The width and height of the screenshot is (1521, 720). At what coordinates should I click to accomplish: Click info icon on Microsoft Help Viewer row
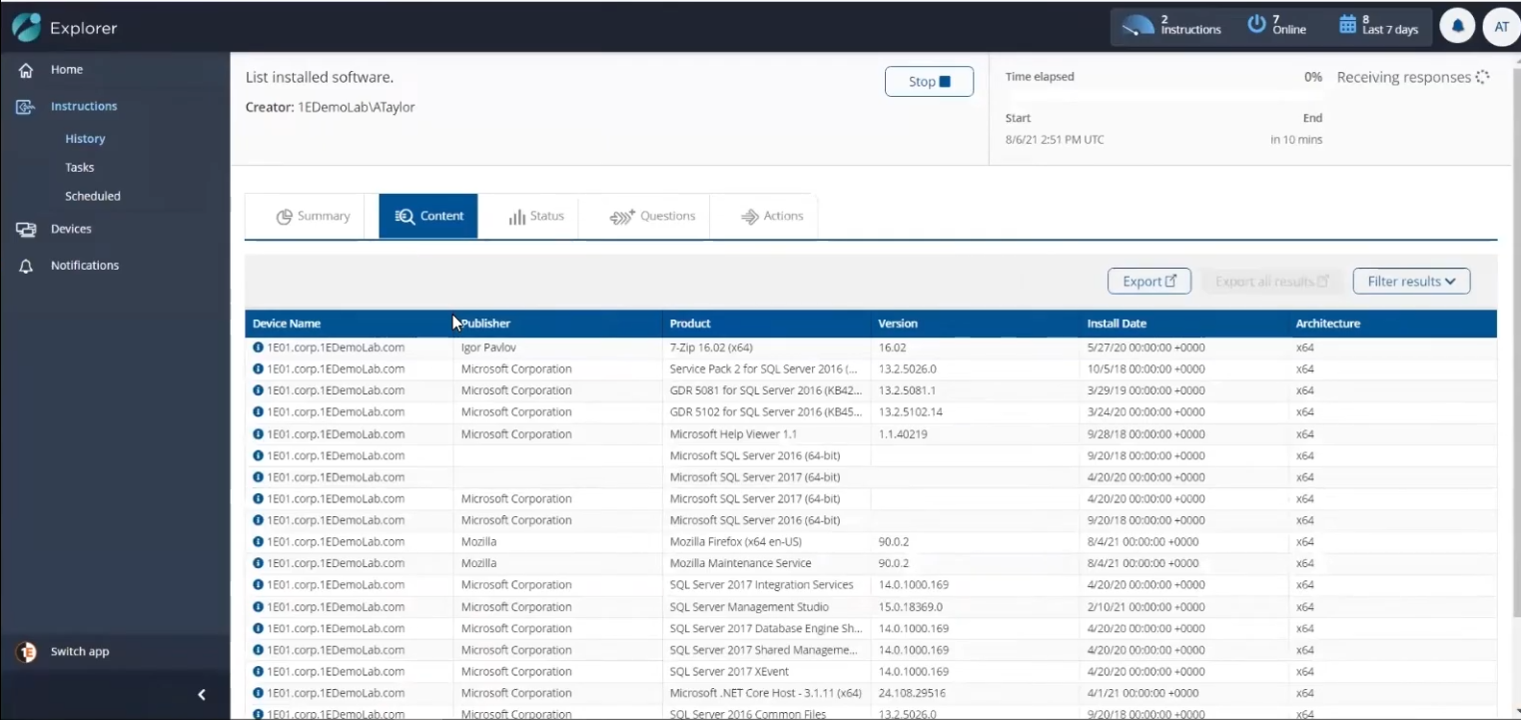click(x=259, y=434)
